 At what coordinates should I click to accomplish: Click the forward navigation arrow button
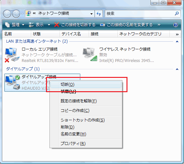tap(16, 14)
